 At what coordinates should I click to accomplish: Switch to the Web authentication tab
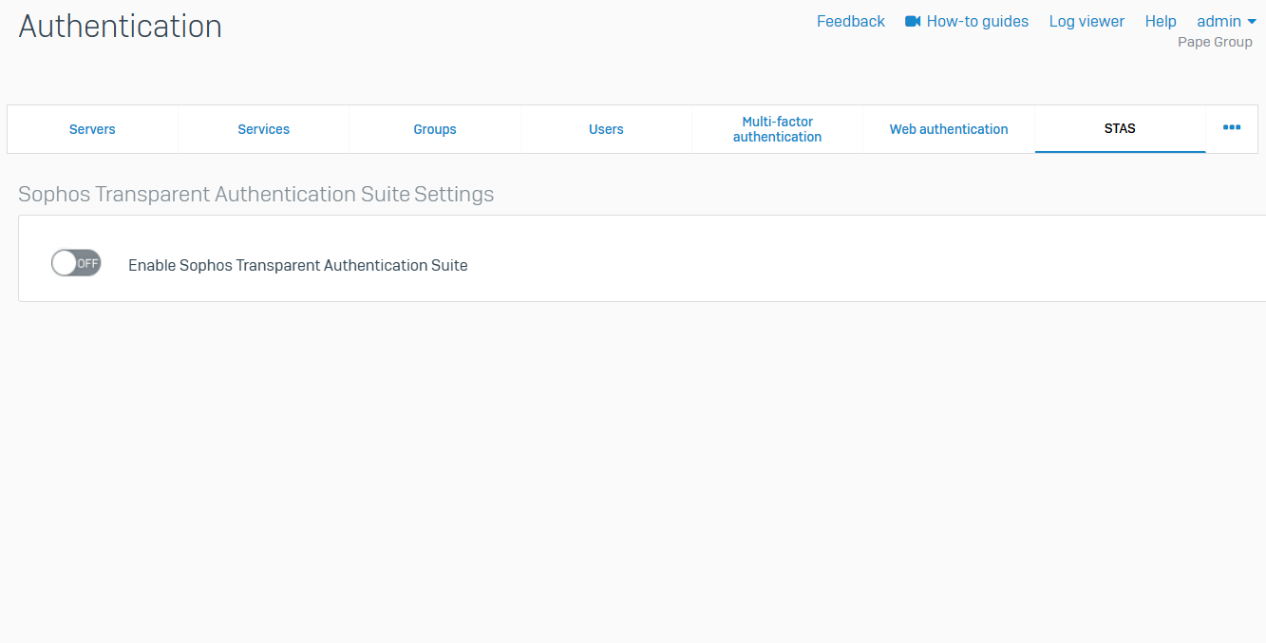pos(949,129)
